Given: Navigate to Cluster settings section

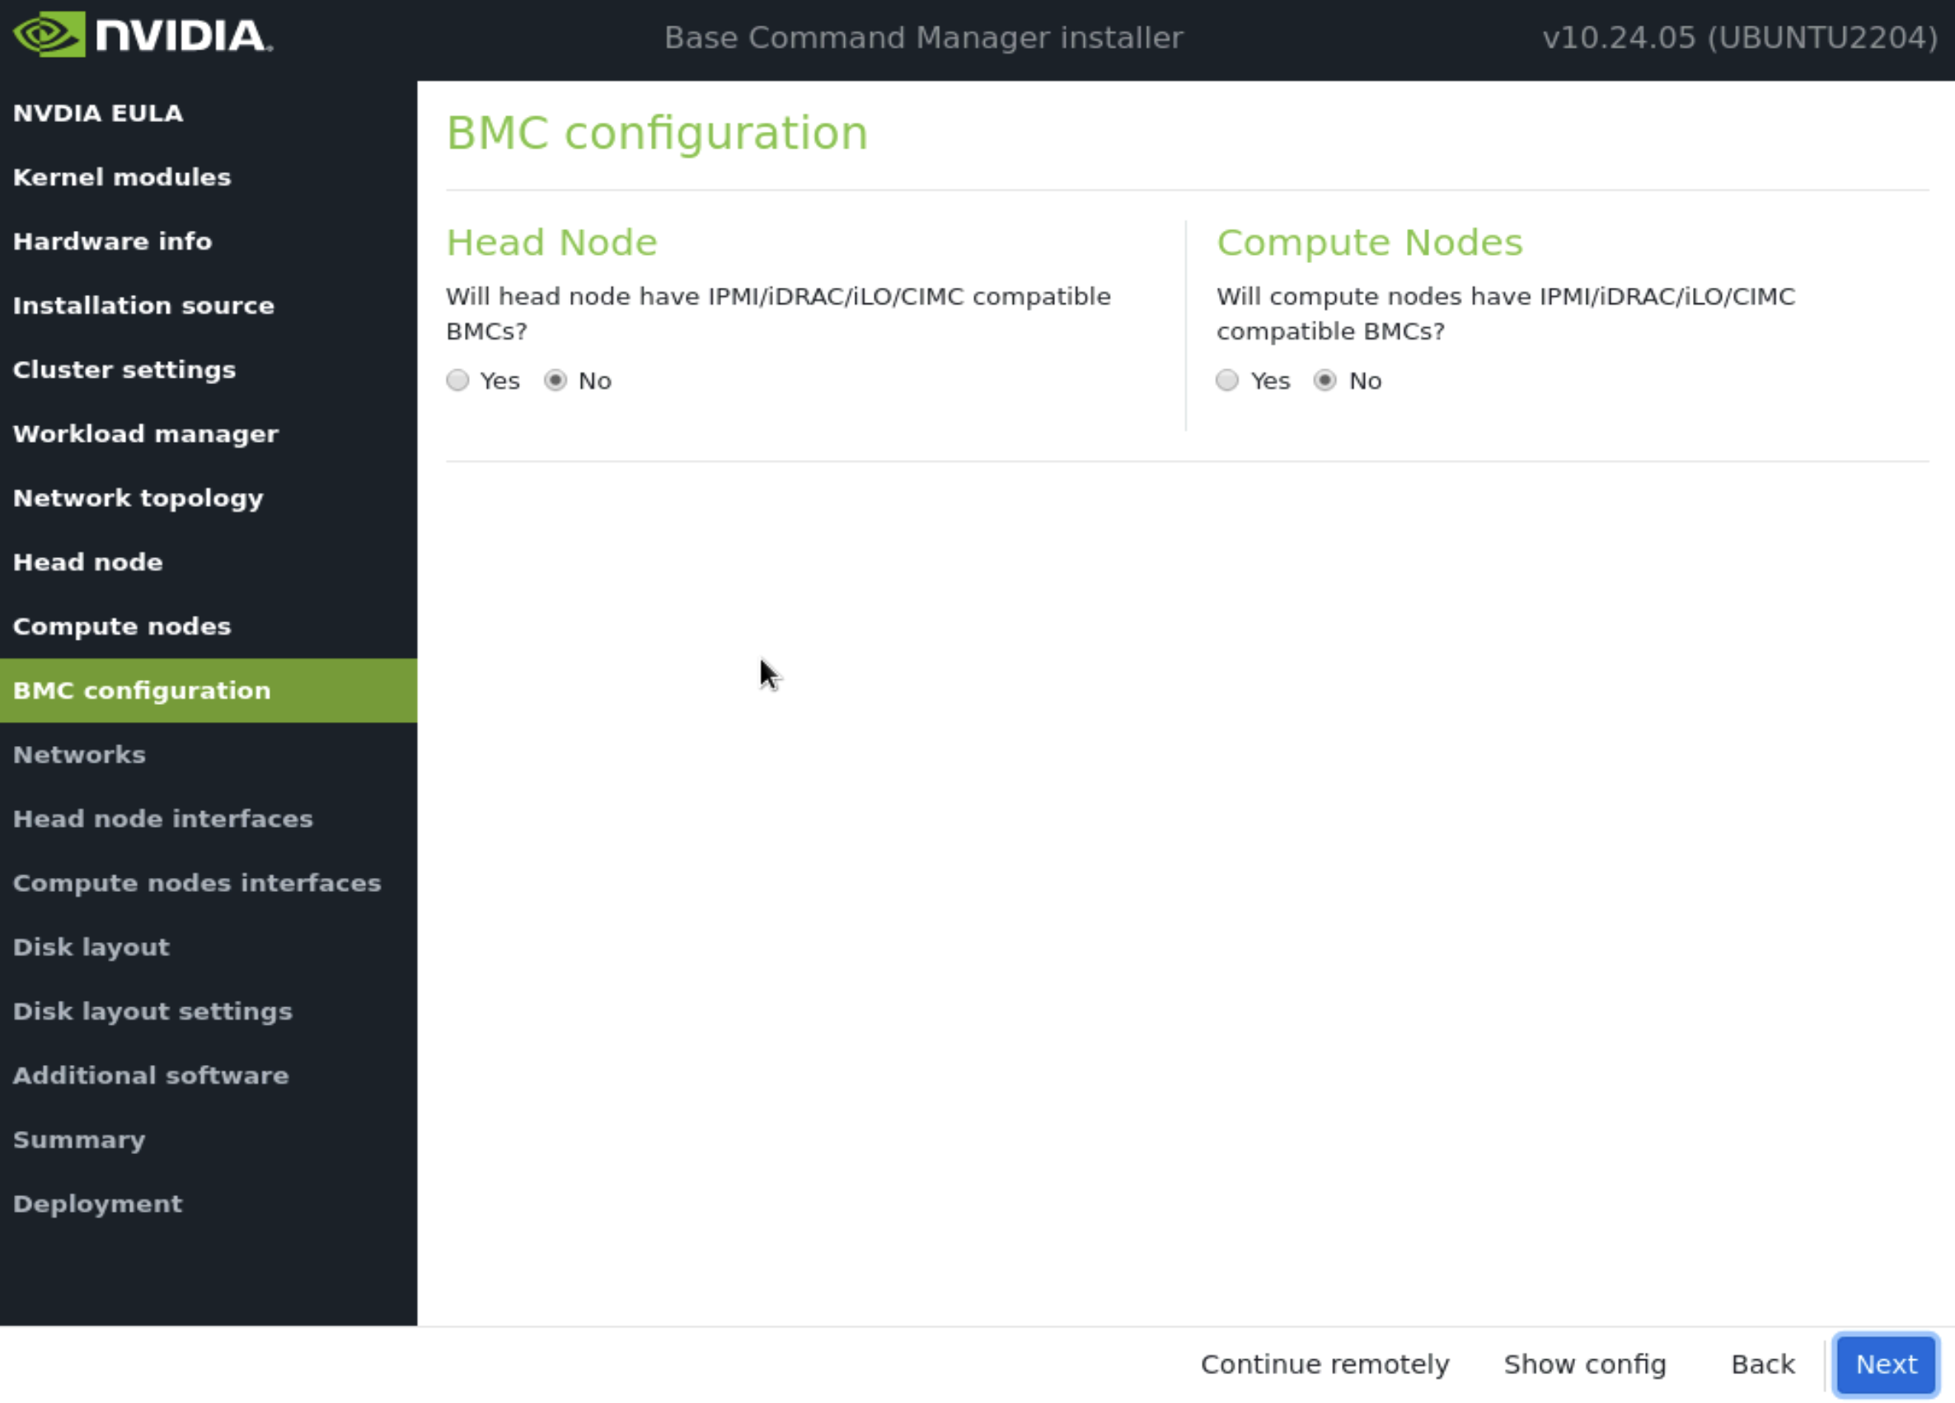Looking at the screenshot, I should [124, 369].
